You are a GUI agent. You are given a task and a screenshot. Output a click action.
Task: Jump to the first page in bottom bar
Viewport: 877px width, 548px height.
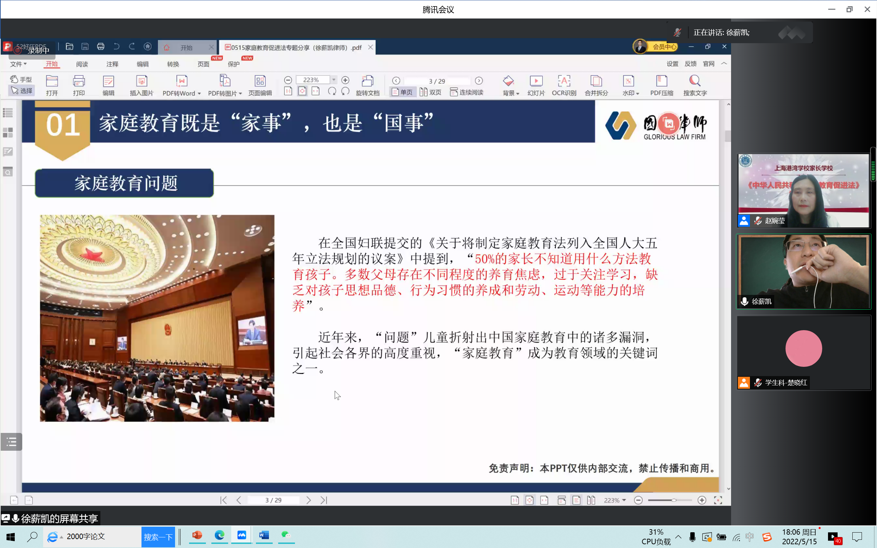(224, 500)
